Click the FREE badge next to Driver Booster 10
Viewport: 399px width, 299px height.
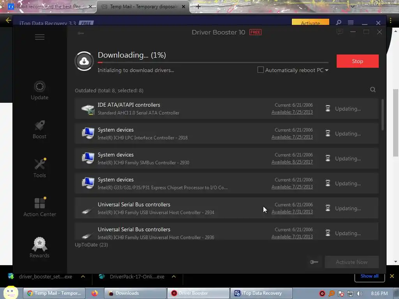click(x=255, y=32)
